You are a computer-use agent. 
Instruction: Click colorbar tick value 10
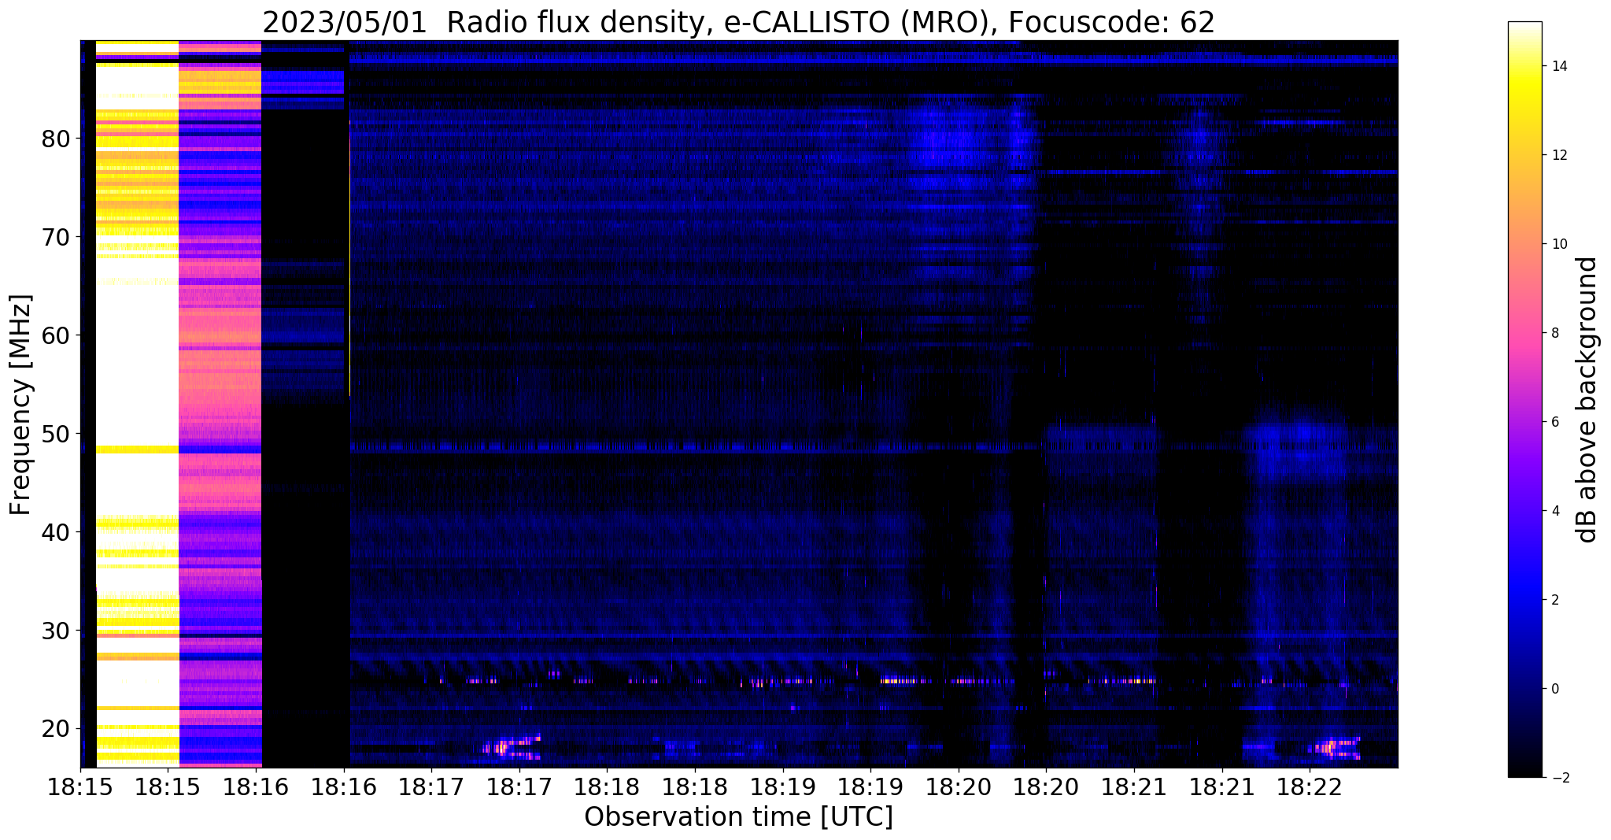coord(1558,244)
